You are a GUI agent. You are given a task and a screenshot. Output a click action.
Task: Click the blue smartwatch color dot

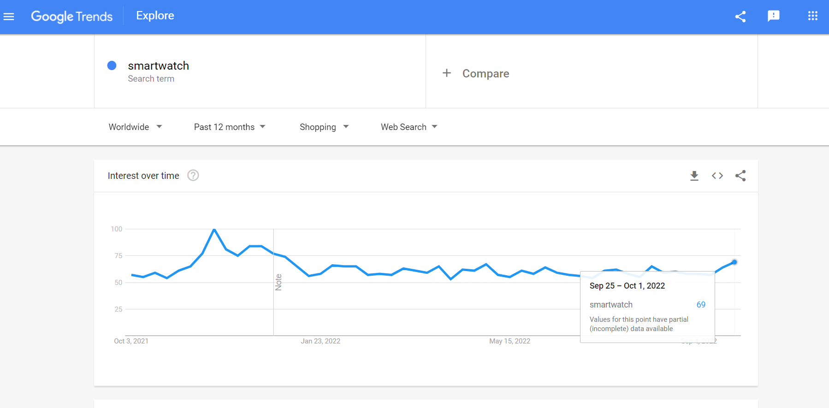[112, 65]
